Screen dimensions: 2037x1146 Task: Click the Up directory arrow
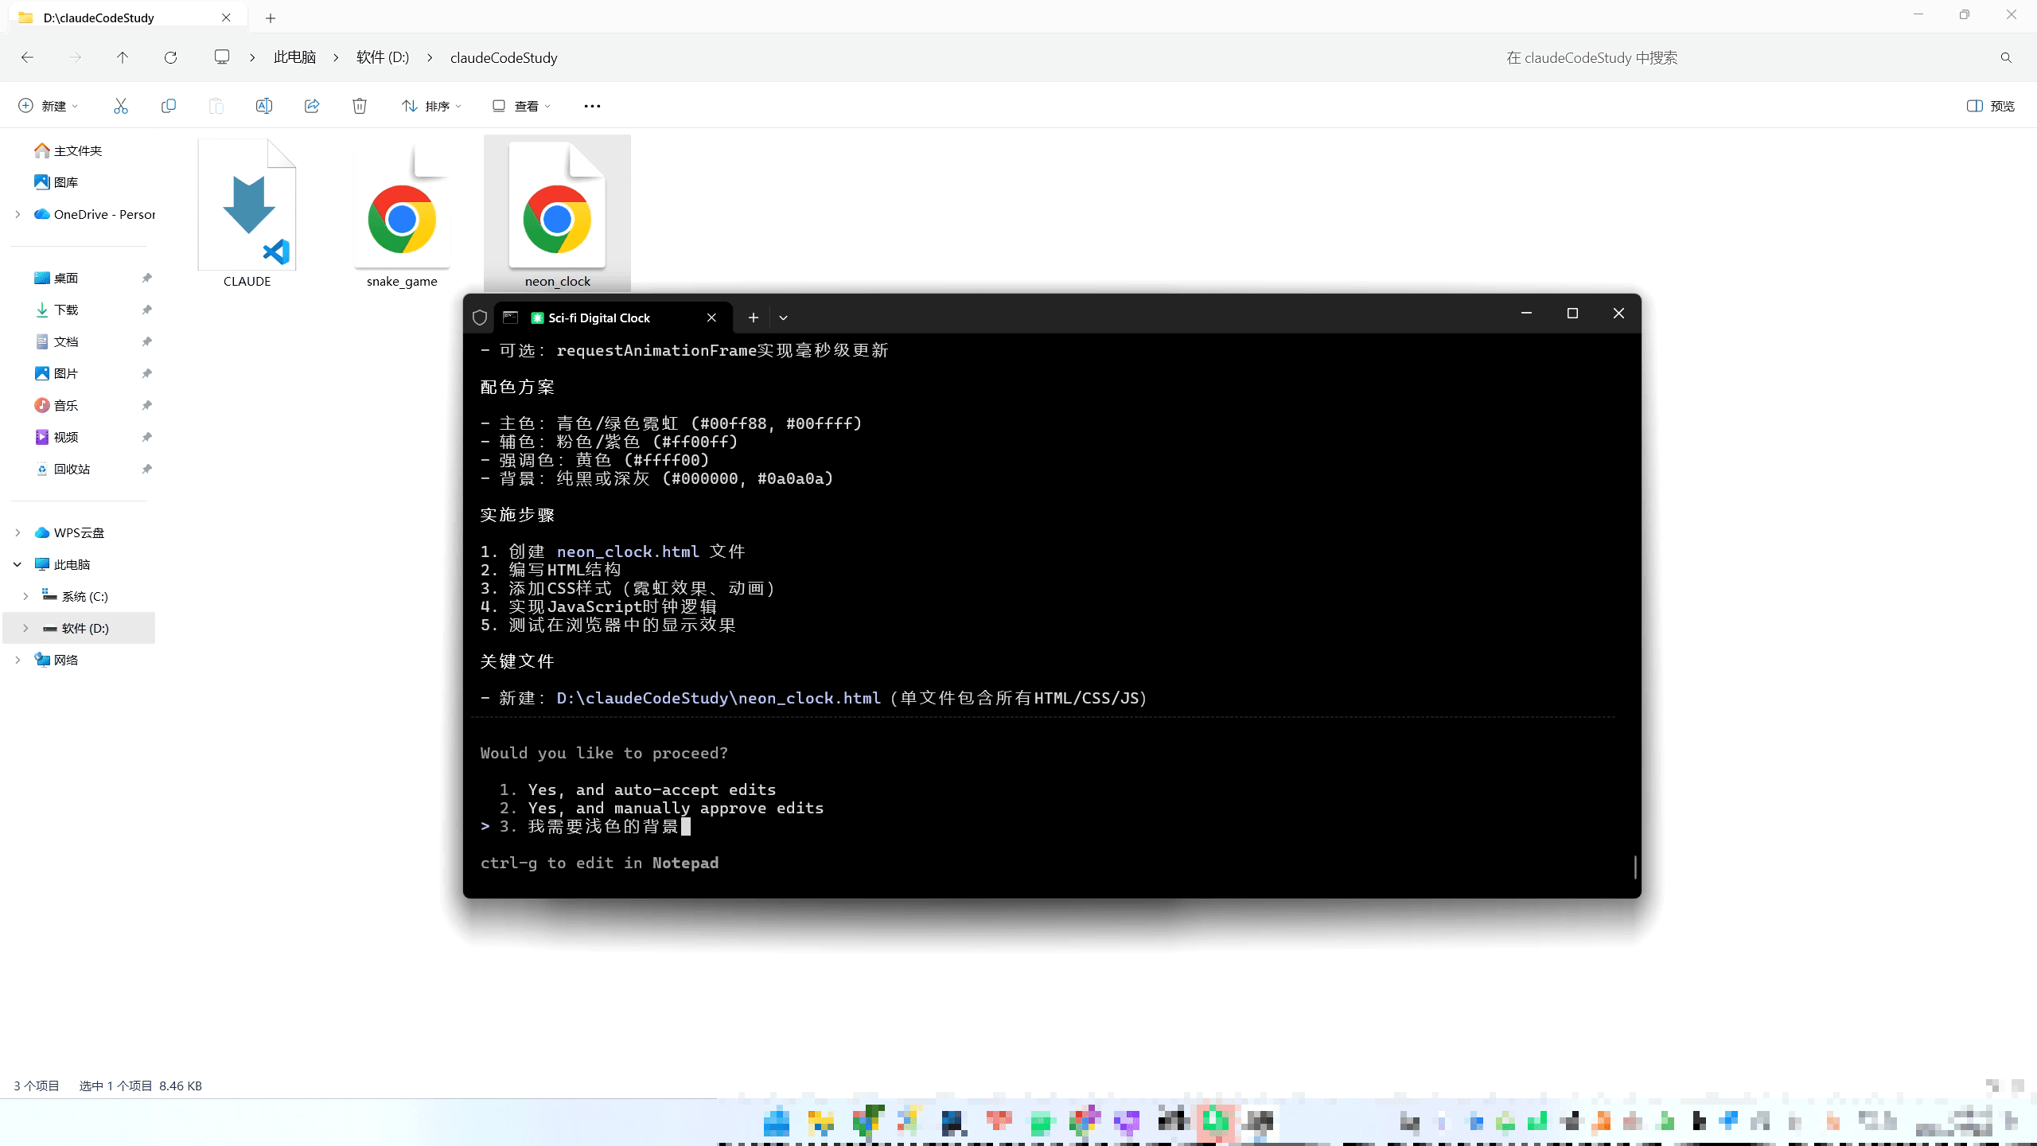tap(123, 57)
